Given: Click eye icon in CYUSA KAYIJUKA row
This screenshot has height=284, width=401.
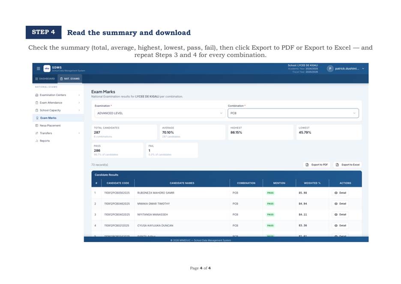Looking at the screenshot, I should (336, 226).
